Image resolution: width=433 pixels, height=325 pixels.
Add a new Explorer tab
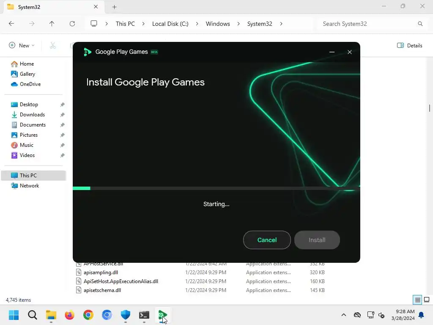click(114, 7)
